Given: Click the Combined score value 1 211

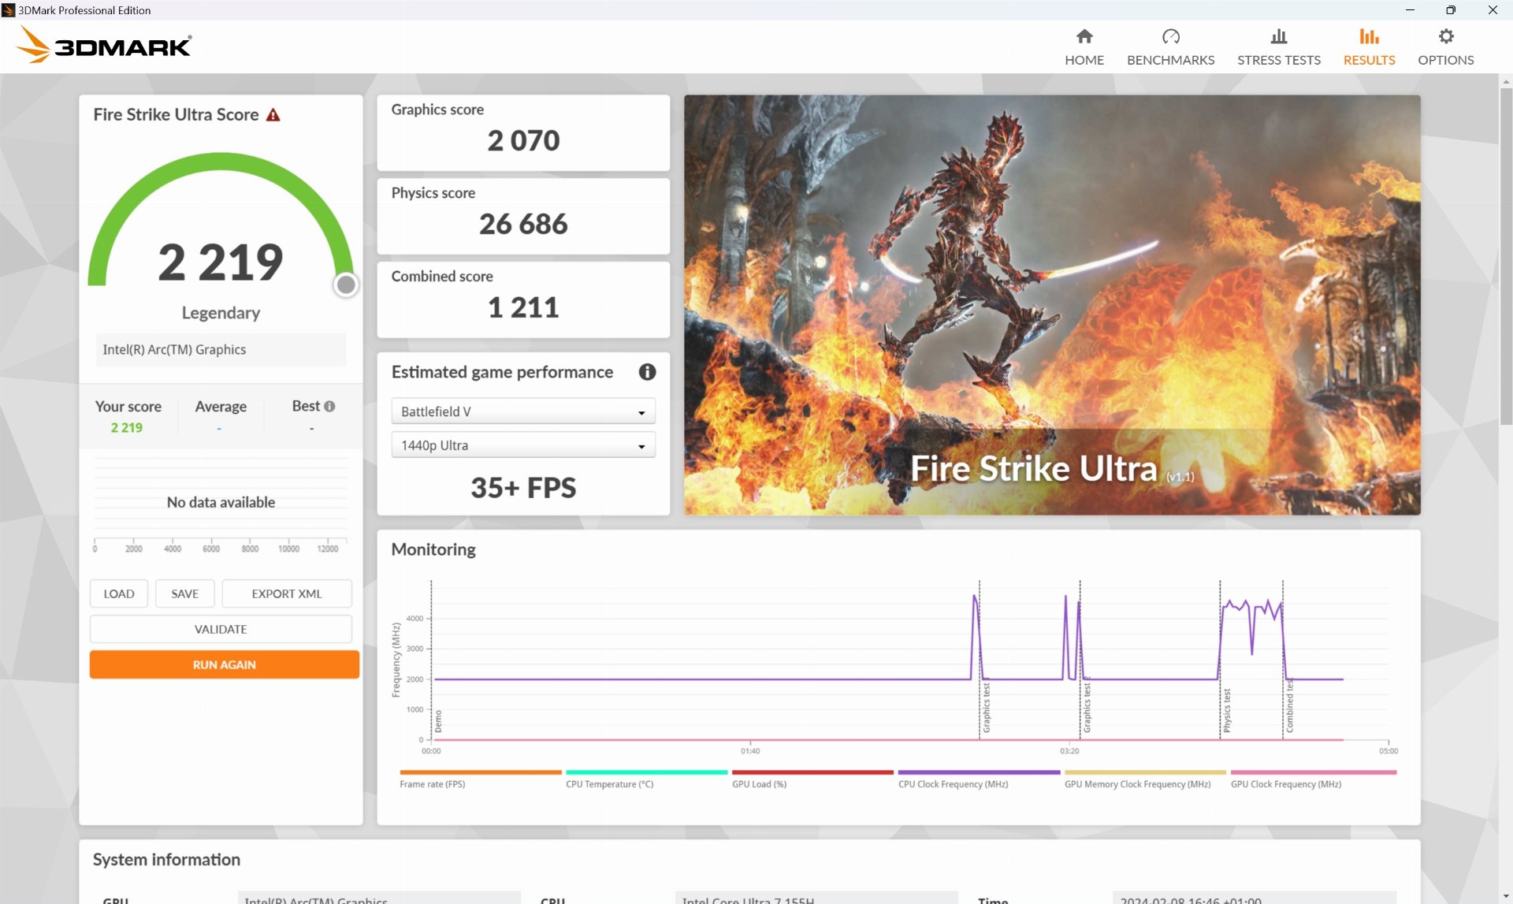Looking at the screenshot, I should [523, 308].
